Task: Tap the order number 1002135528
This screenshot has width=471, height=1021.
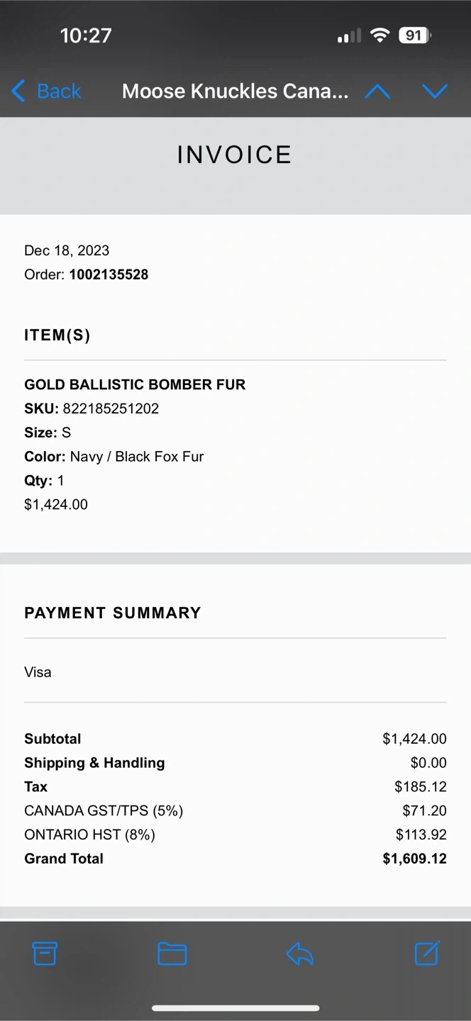Action: click(109, 274)
